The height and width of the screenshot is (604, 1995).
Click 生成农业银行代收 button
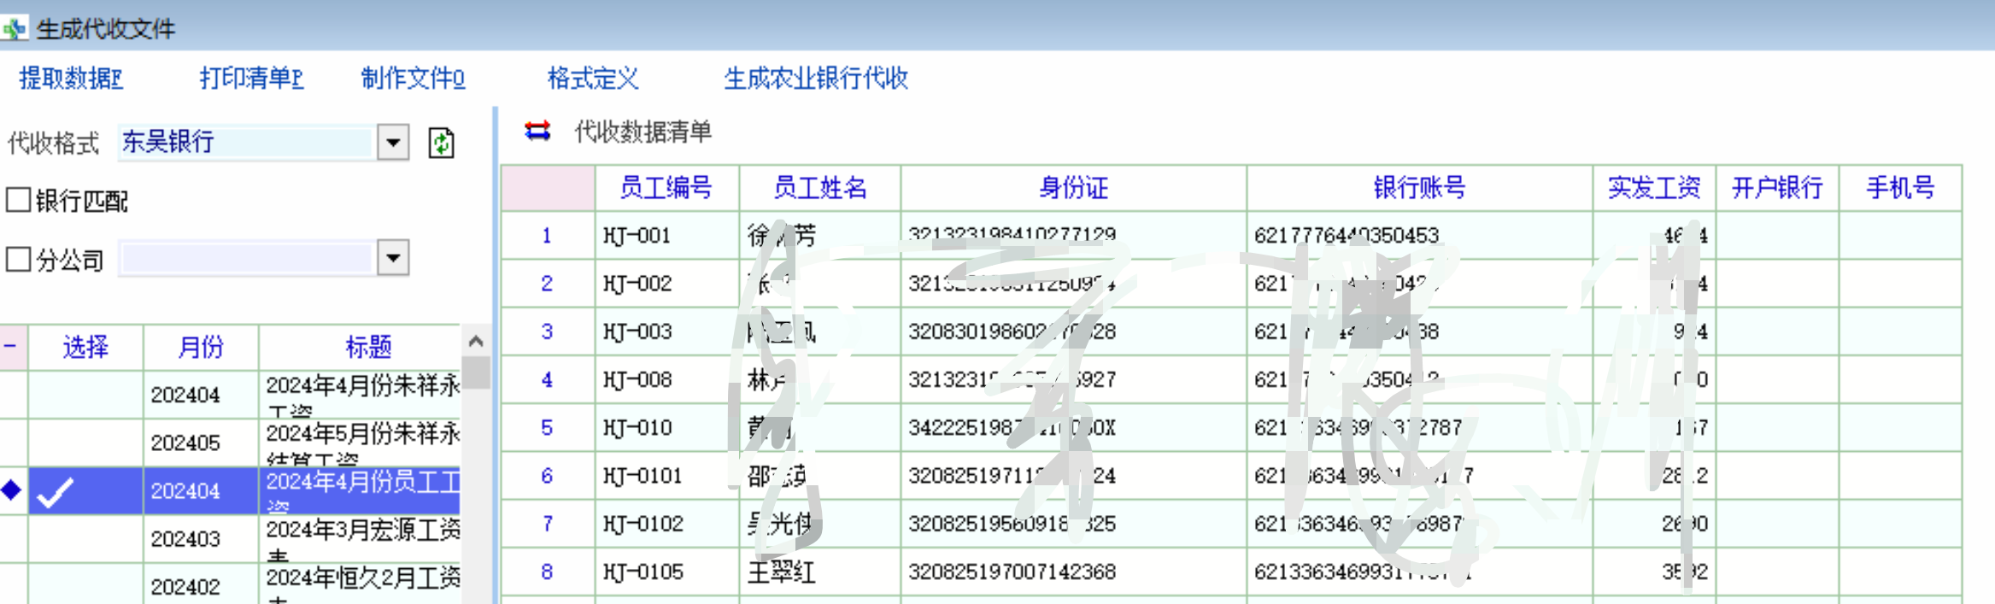tap(815, 79)
